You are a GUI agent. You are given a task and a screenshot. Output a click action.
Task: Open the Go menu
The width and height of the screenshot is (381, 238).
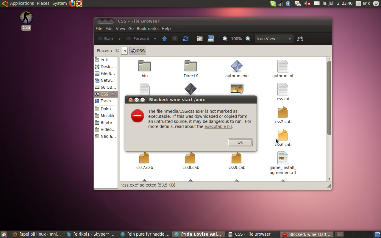(131, 29)
